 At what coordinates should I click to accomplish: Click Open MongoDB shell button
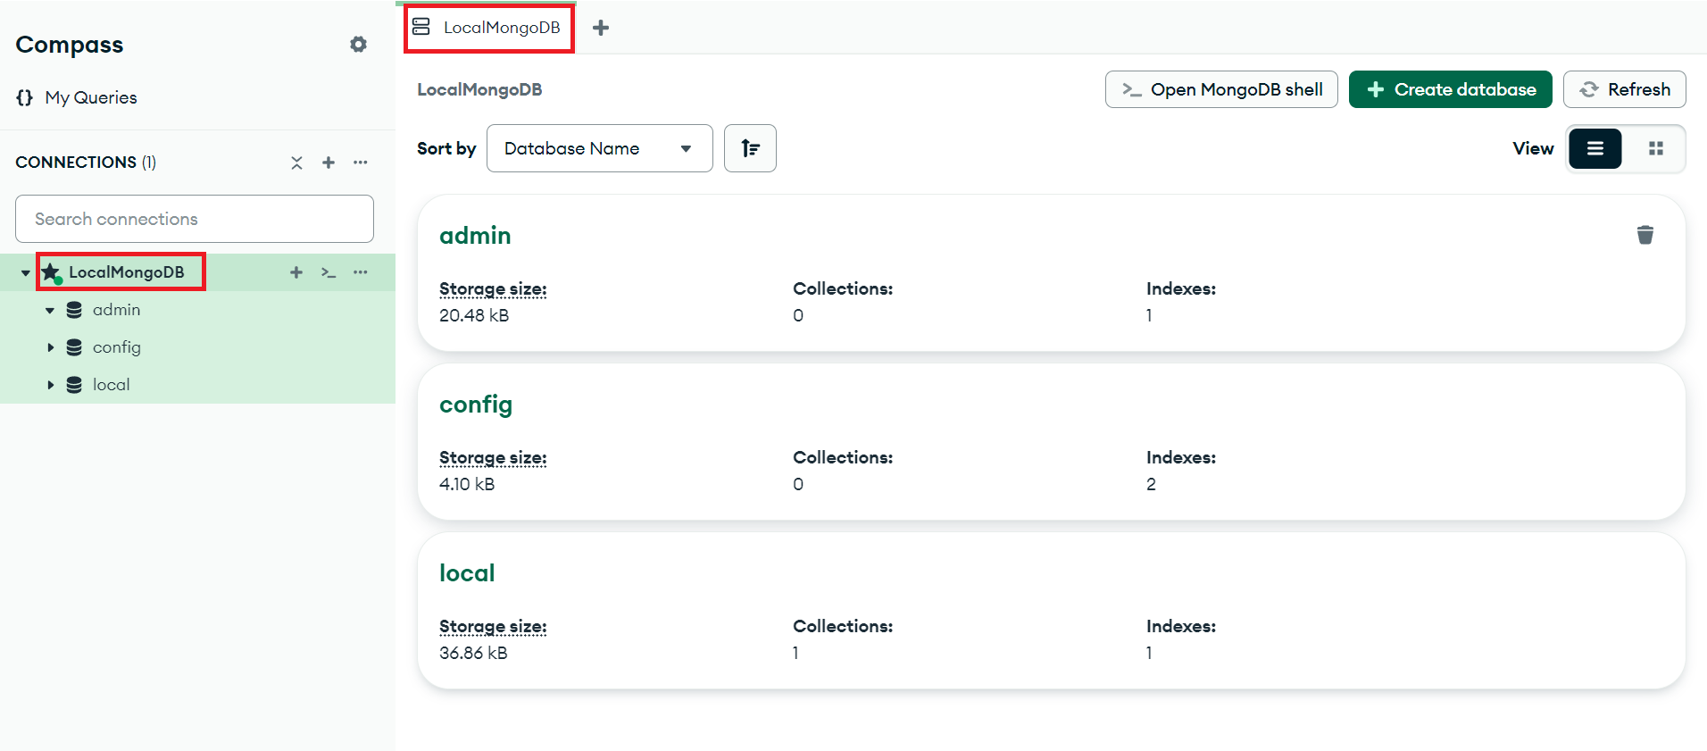[x=1221, y=89]
